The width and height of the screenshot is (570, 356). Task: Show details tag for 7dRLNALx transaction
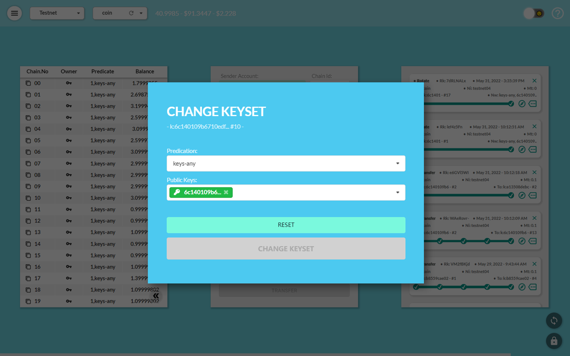[533, 104]
